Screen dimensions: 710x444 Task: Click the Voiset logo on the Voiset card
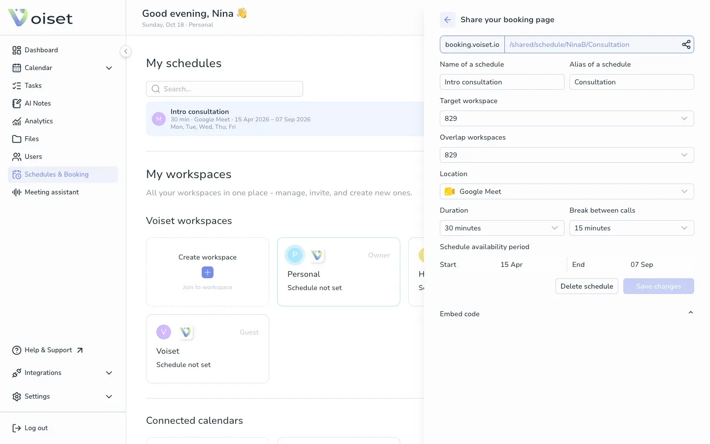[x=186, y=332]
